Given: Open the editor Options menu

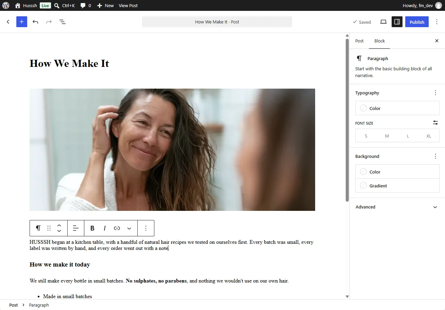Looking at the screenshot, I should point(437,22).
